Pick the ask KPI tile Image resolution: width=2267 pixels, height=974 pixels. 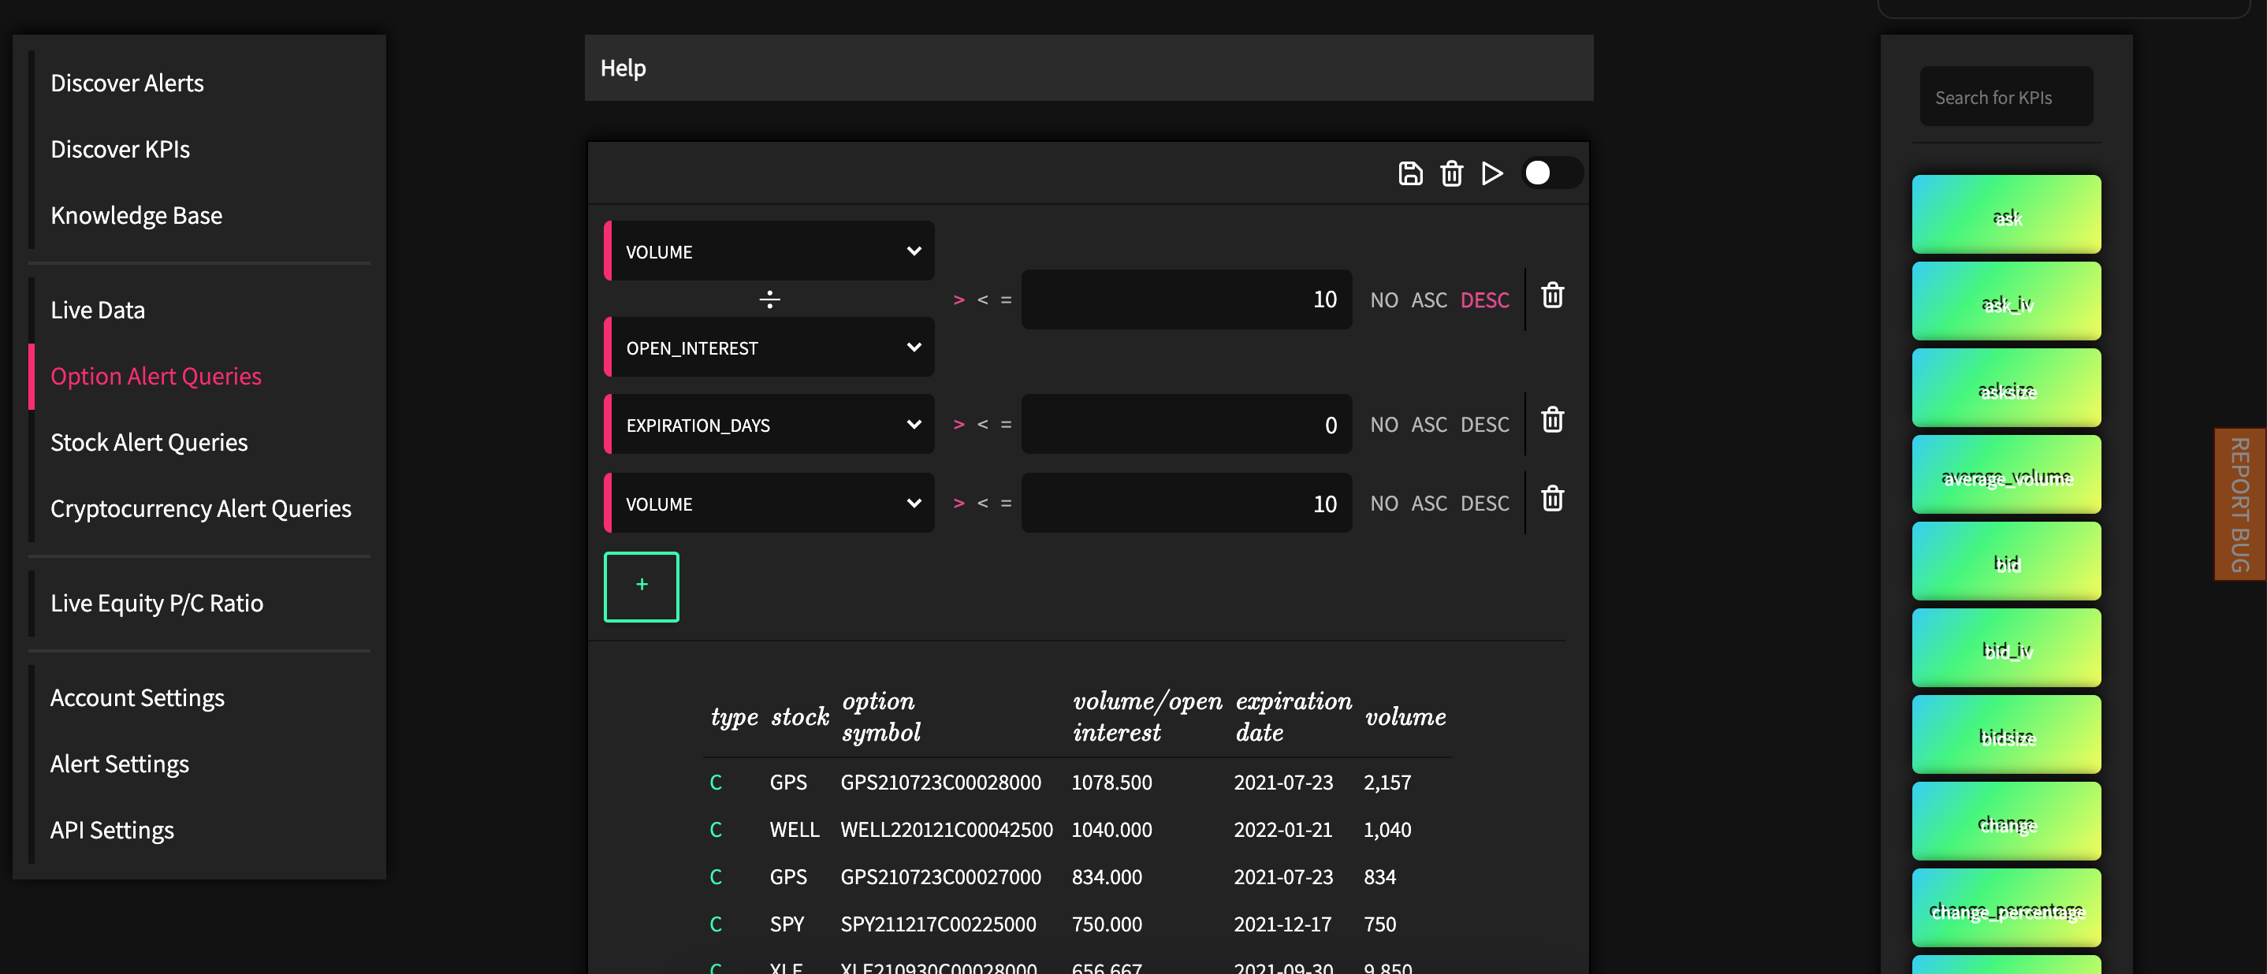click(2005, 214)
